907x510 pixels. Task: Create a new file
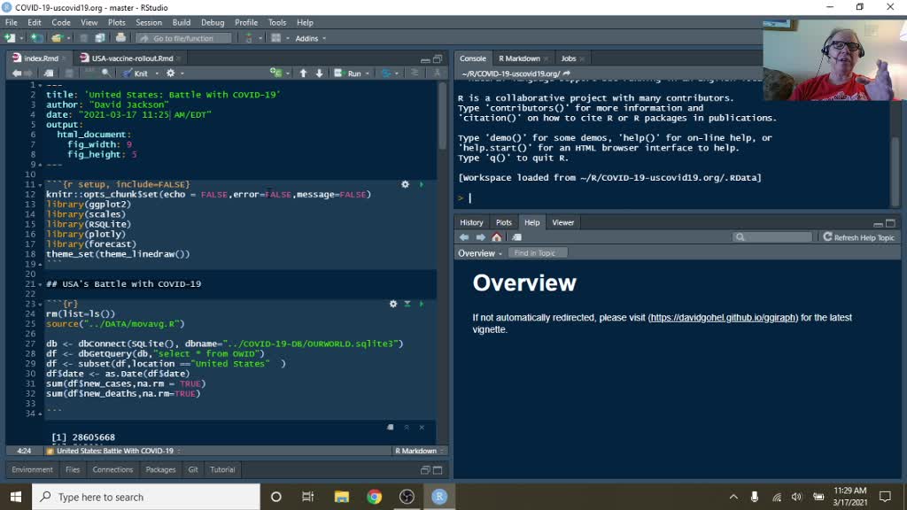(10, 38)
